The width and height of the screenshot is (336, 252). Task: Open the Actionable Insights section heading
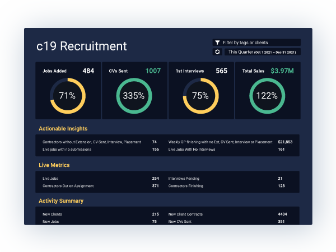tap(63, 129)
